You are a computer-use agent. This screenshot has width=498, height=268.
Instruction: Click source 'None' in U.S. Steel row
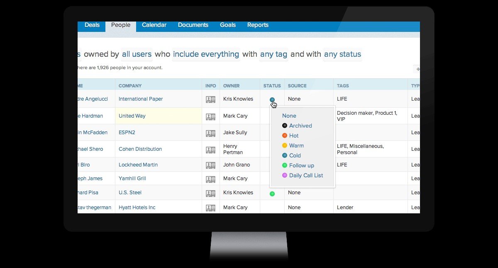coord(294,193)
